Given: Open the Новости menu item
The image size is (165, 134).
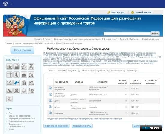Looking at the screenshot, I should click(x=38, y=39).
